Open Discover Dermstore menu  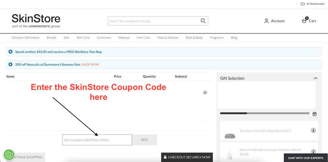pos(26,38)
